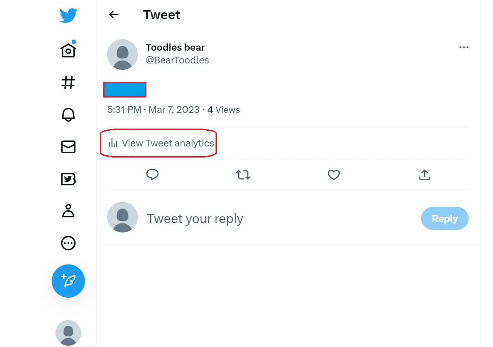This screenshot has width=493, height=347.
Task: Click the share tweet icon
Action: tap(424, 175)
